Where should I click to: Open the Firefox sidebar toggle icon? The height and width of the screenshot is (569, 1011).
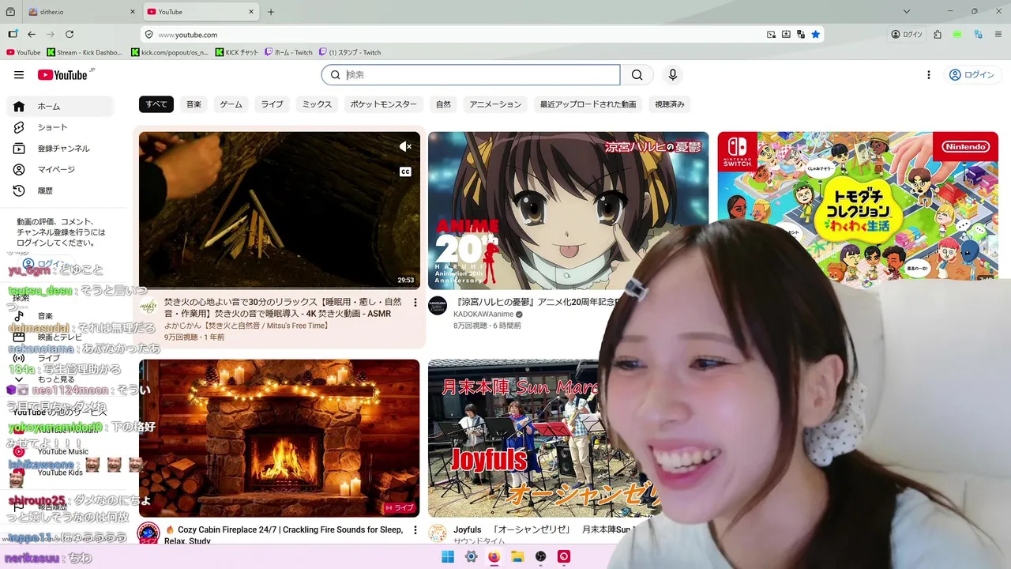click(x=13, y=35)
